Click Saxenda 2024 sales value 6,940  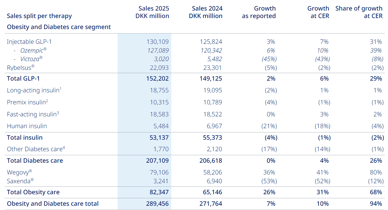click(214, 181)
